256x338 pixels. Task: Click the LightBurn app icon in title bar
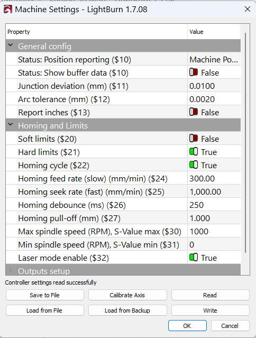point(8,10)
